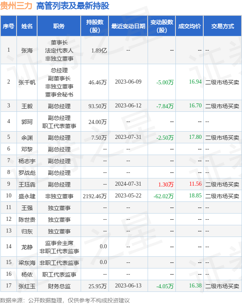Select the name 张千帆

(x=27, y=82)
